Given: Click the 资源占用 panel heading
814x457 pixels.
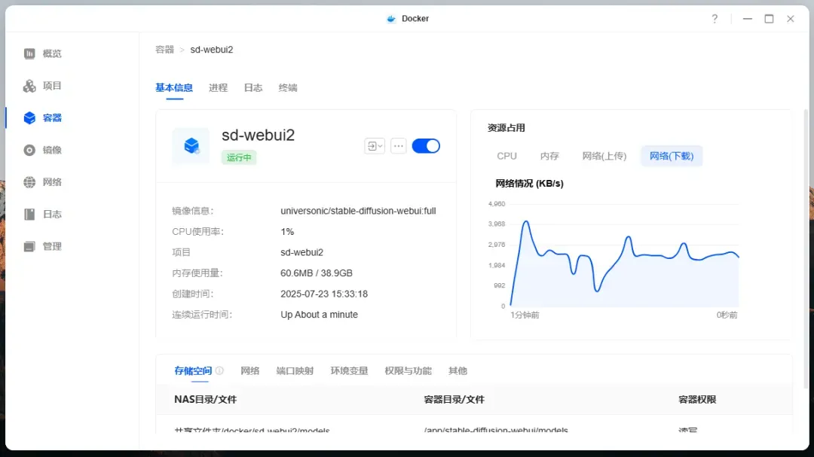Looking at the screenshot, I should [x=506, y=128].
